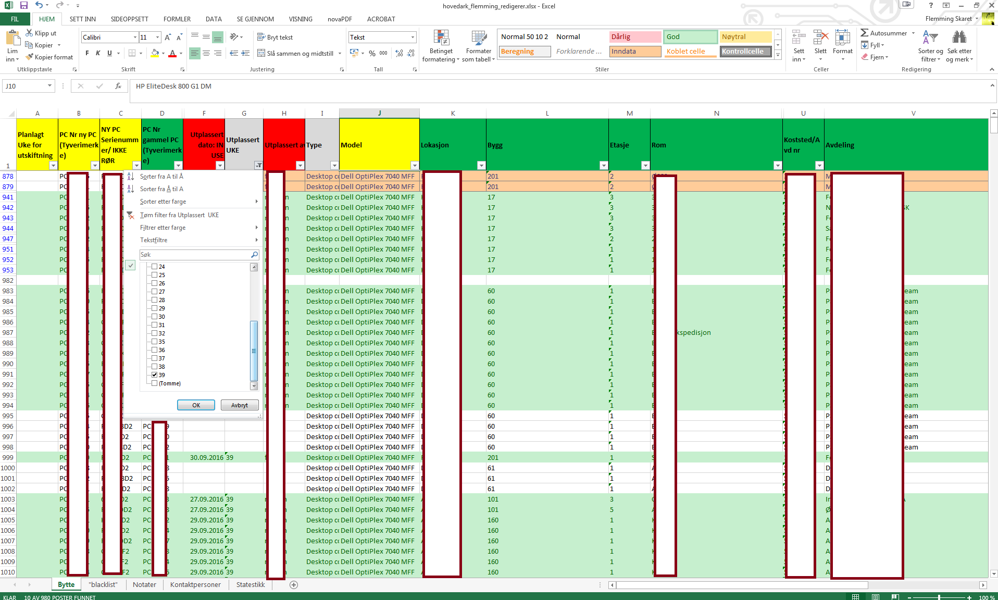998x600 pixels.
Task: Click the Sett inn cells icon
Action: tap(799, 46)
